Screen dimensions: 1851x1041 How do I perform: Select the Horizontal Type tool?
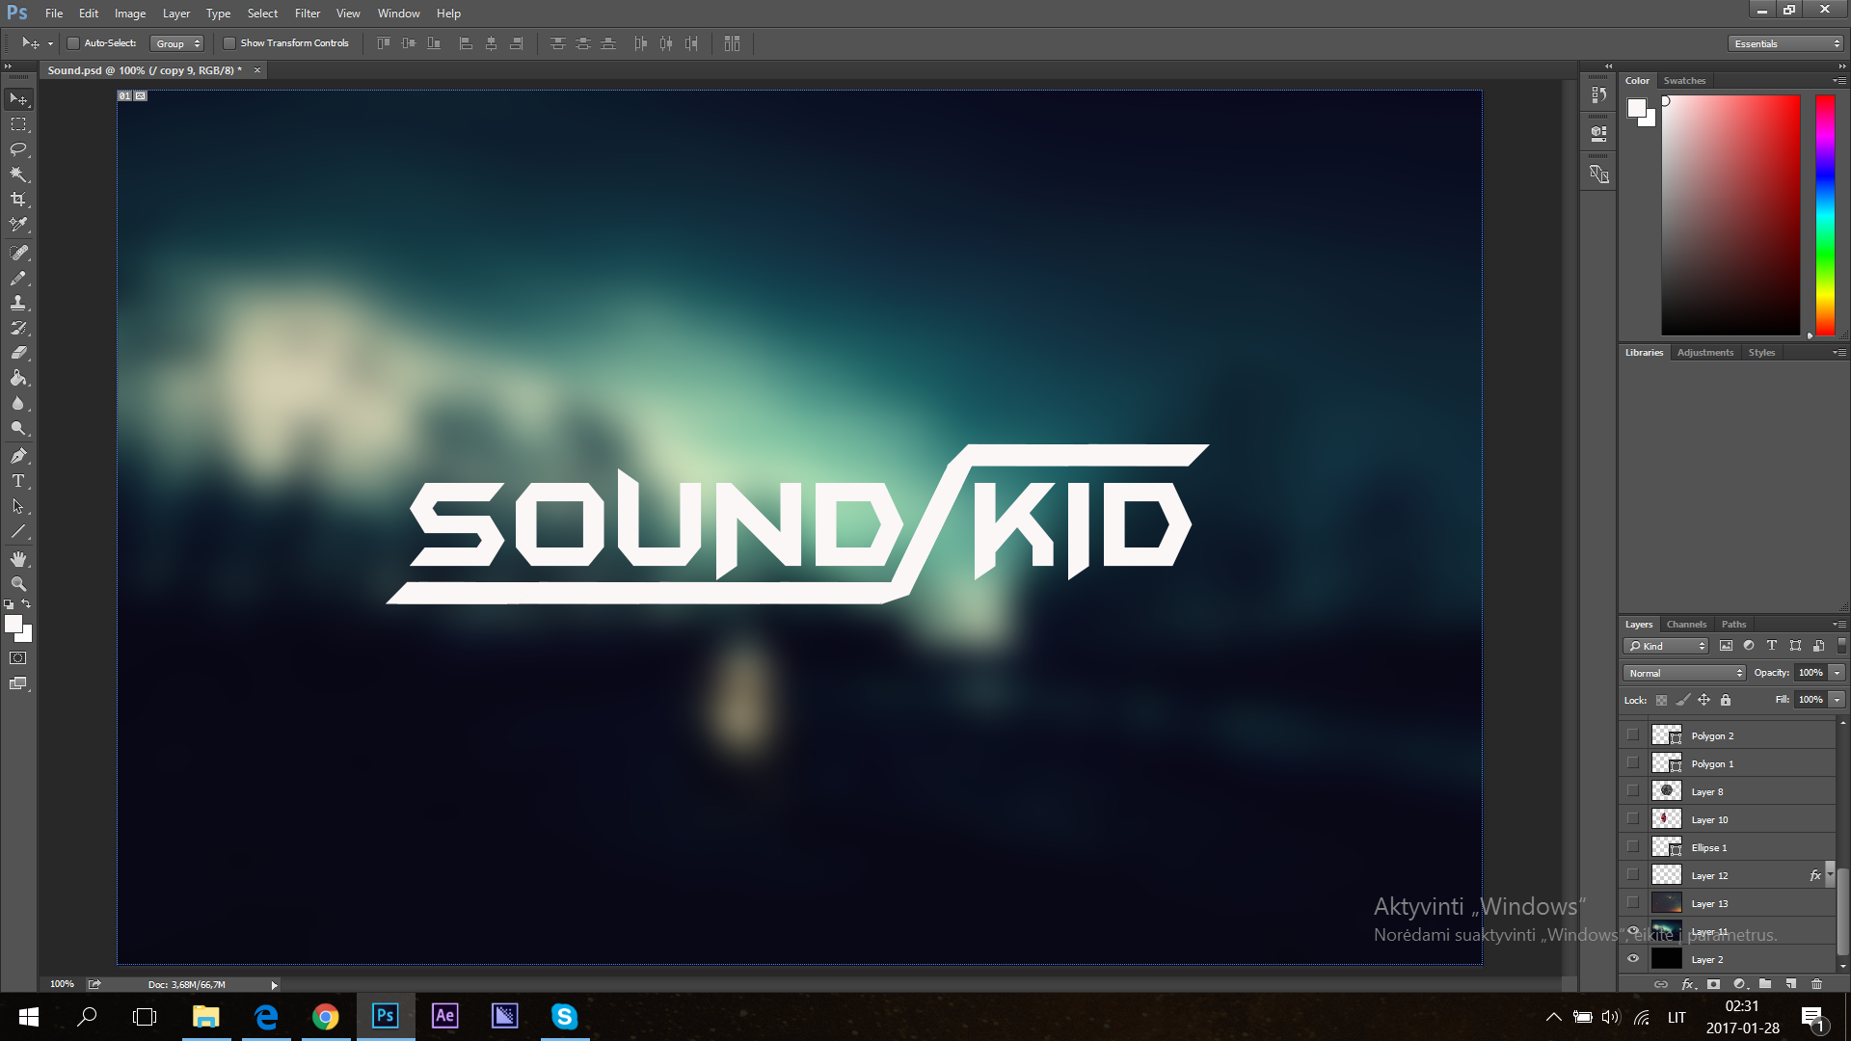[18, 481]
